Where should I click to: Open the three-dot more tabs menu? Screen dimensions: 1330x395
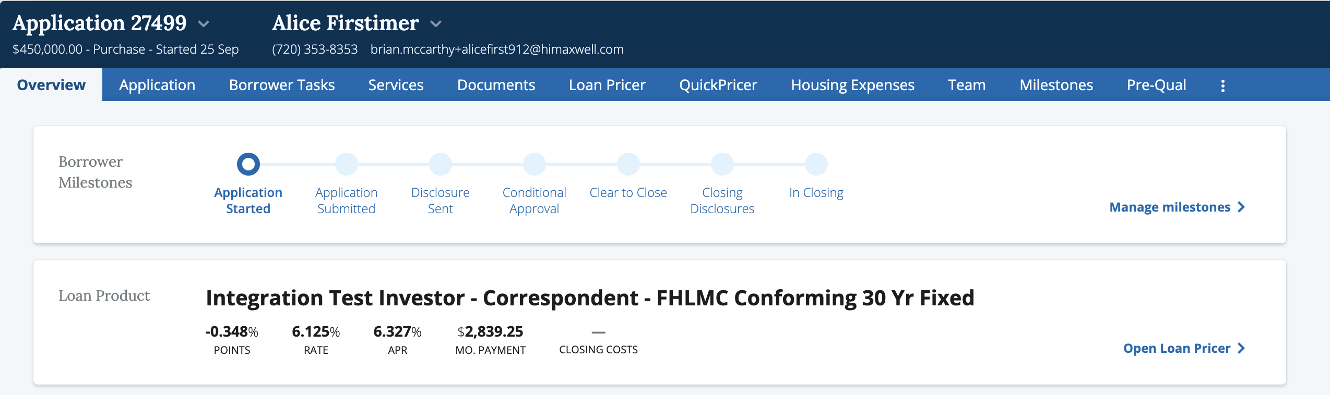pos(1222,85)
